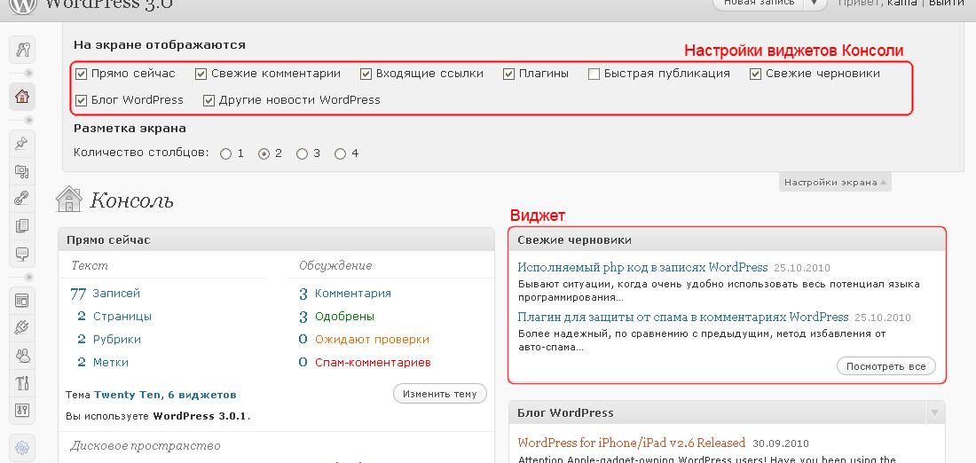
Task: Open Media via camera-and-music sidebar icon
Action: [x=22, y=171]
